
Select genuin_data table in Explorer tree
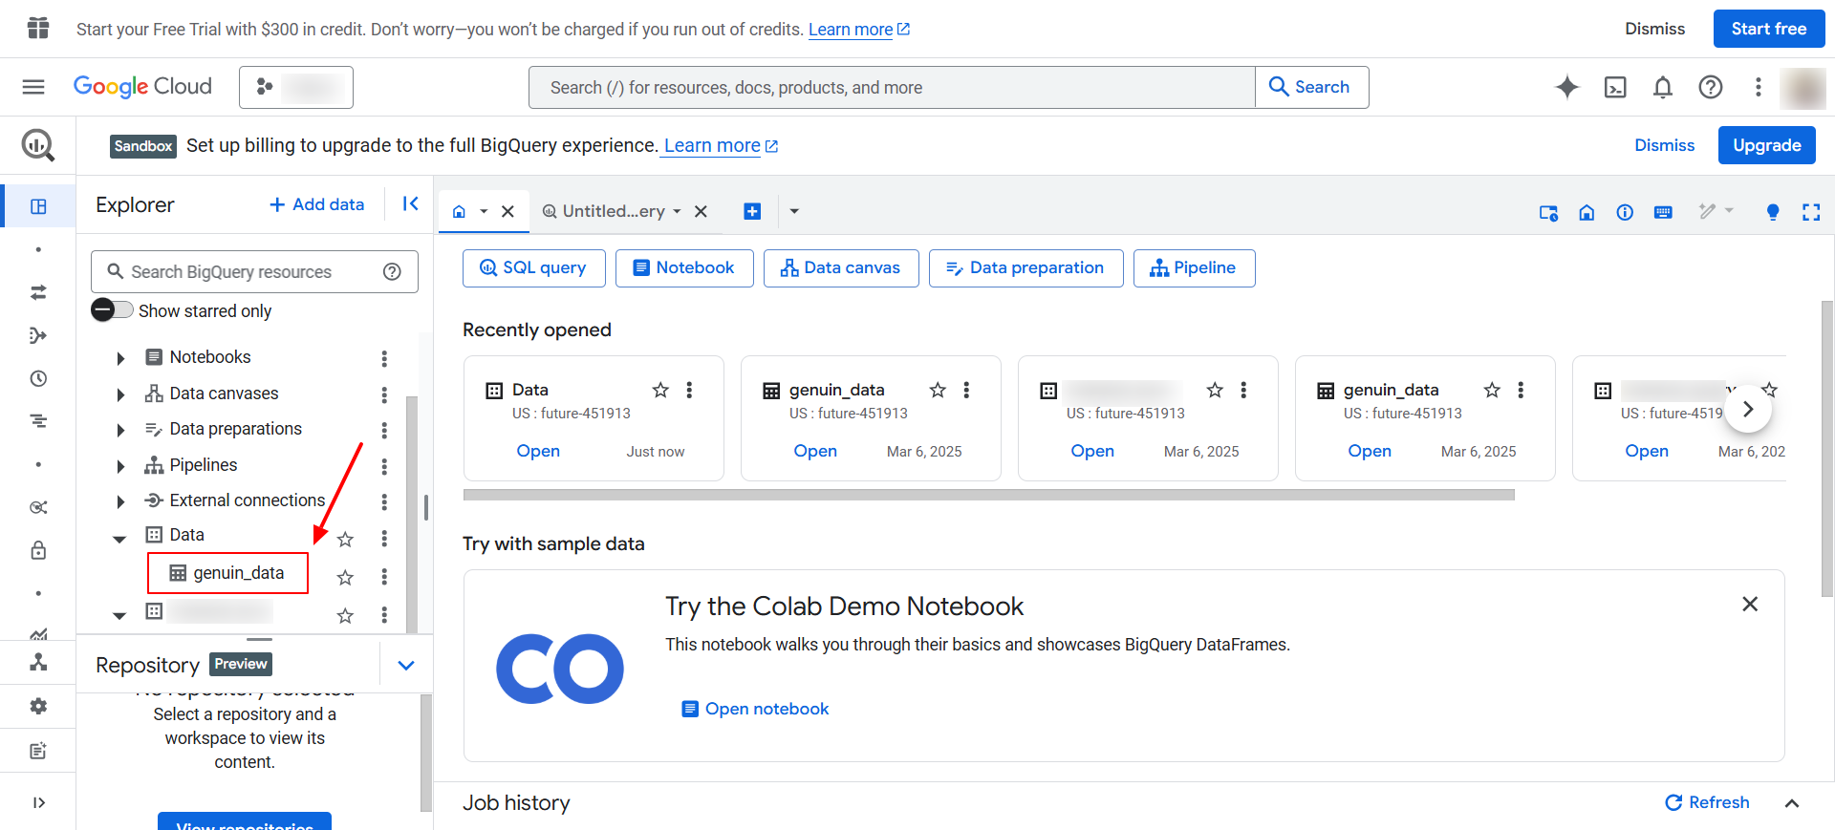click(x=228, y=573)
